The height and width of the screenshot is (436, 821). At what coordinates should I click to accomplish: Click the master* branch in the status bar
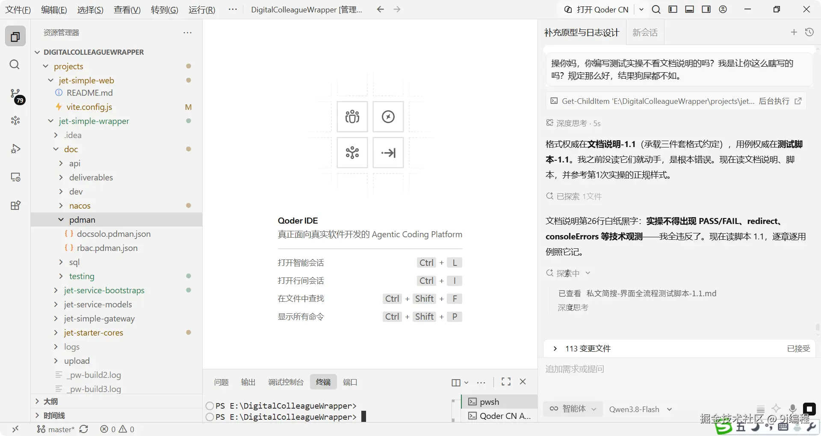pyautogui.click(x=56, y=429)
